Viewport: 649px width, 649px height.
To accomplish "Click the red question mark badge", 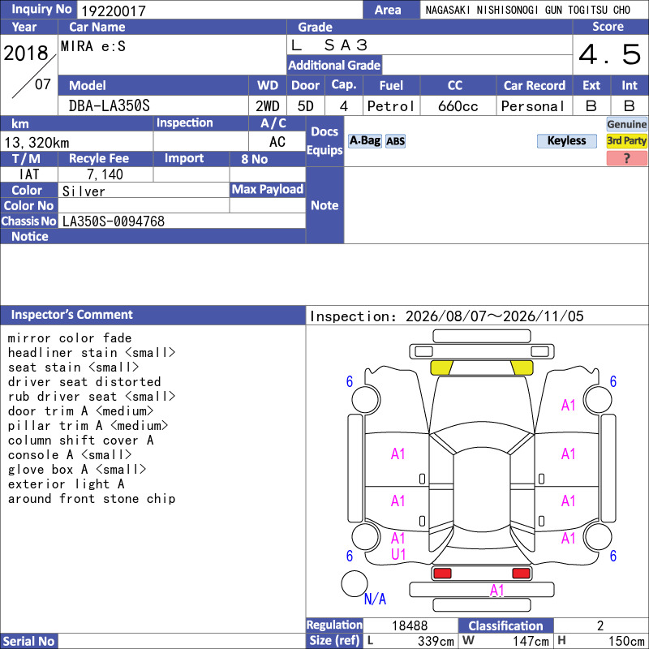I will point(626,158).
